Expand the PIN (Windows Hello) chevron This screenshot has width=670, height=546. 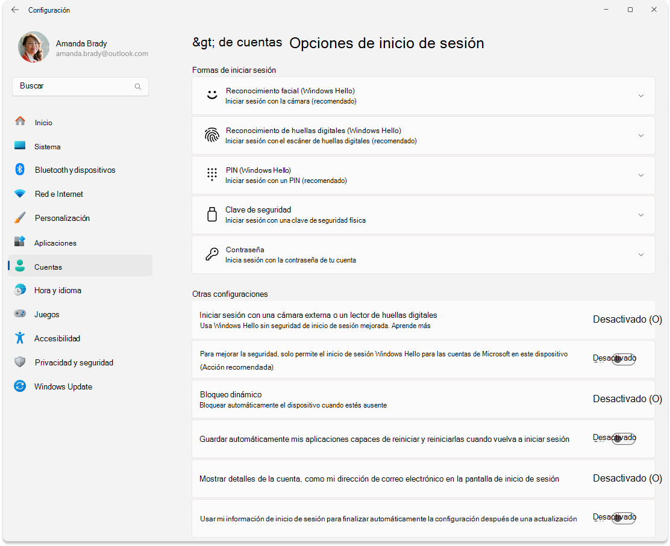tap(641, 175)
